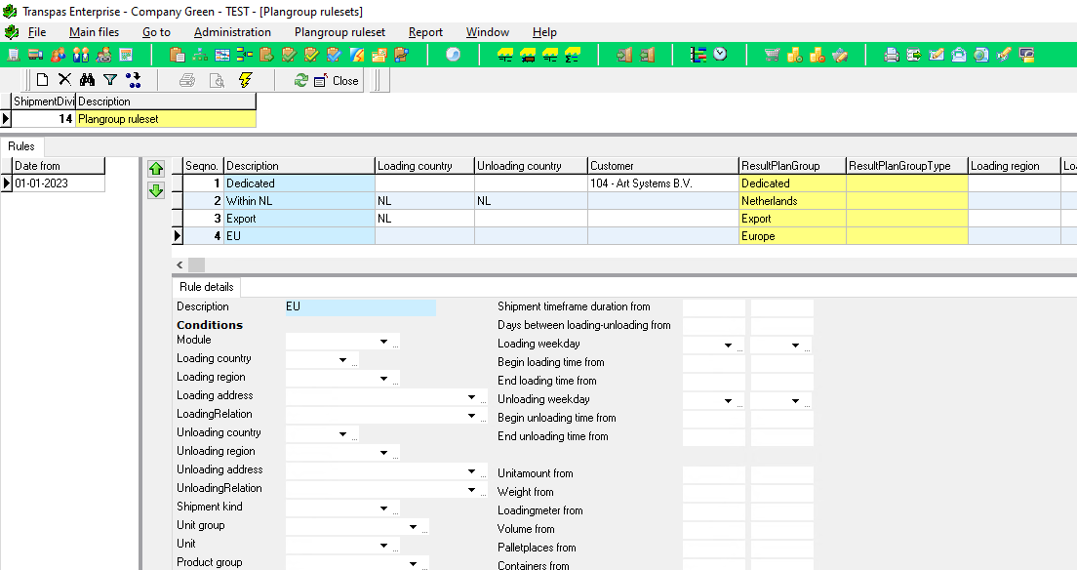1077x570 pixels.
Task: Open the Loading address dropdown
Action: 471,396
